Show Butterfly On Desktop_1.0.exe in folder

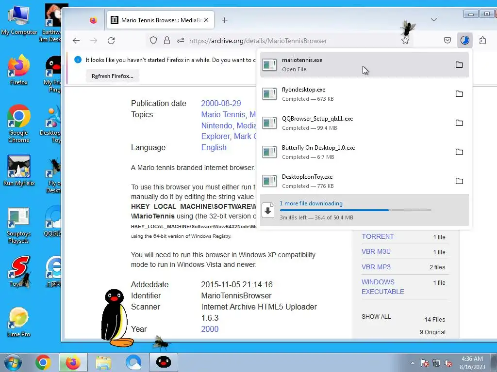coord(459,152)
